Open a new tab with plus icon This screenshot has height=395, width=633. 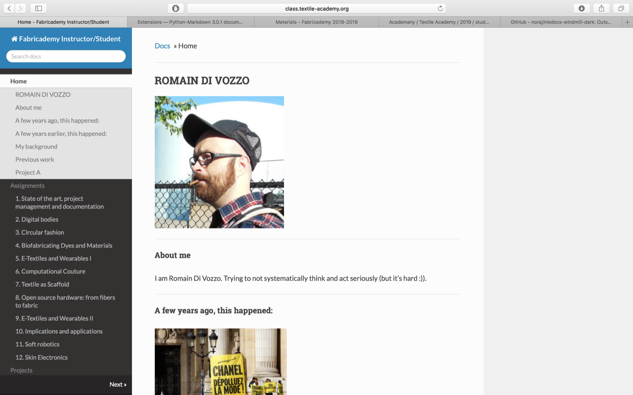(x=627, y=22)
